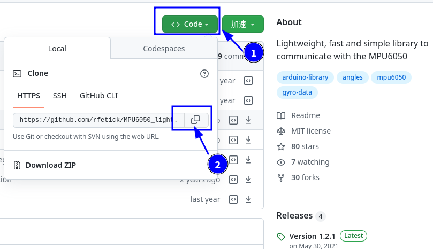
Task: Click the clone URL text field
Action: (x=98, y=120)
